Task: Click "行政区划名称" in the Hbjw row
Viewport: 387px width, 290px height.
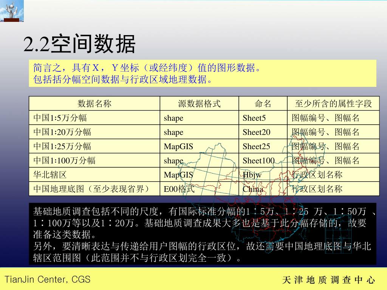Action: [x=333, y=174]
